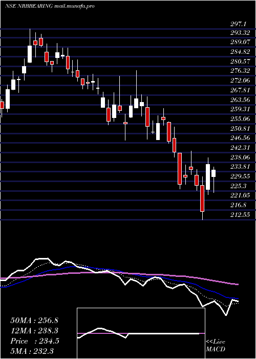256x359 pixels.
Task: Click the 233.81 price axis label
Action: click(240, 167)
